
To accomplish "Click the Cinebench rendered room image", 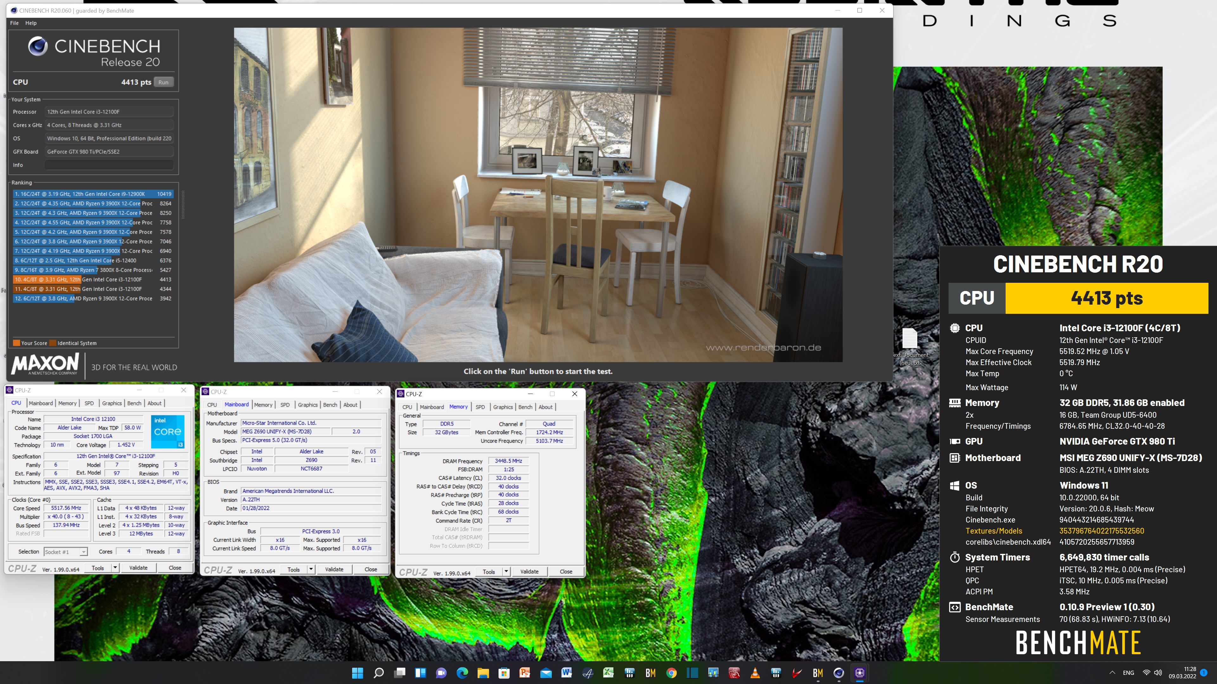I will coord(538,194).
